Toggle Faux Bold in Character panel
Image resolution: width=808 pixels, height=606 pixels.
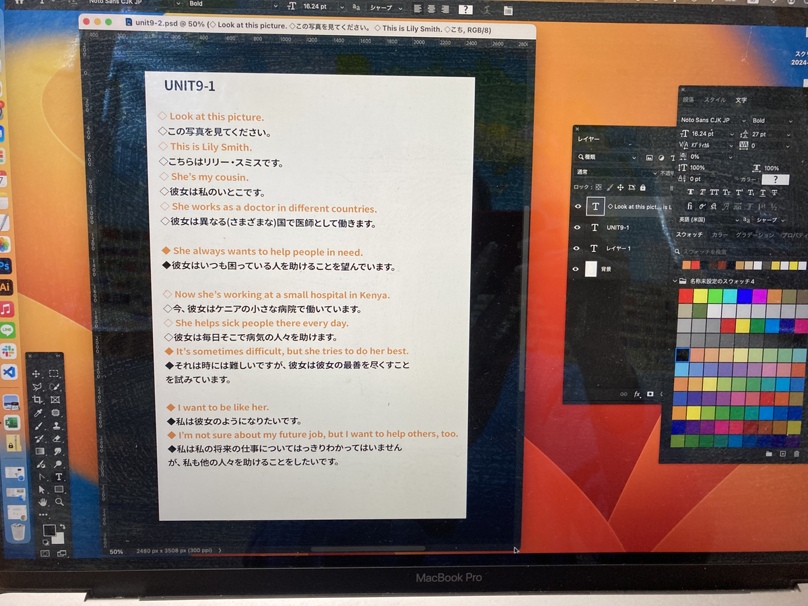[690, 192]
